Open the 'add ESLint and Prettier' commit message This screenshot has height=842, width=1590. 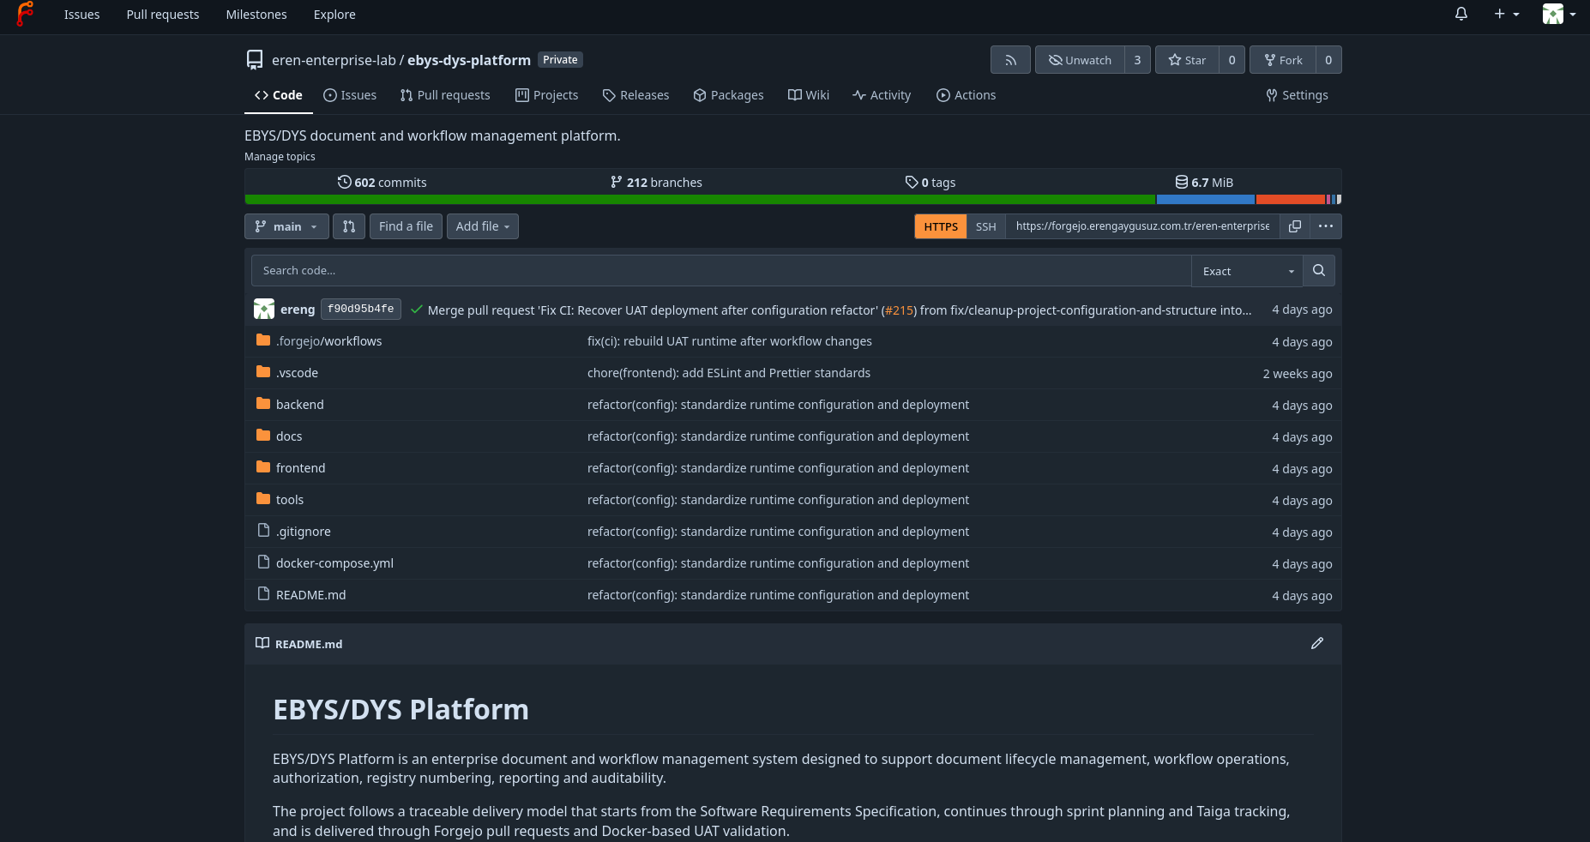click(x=729, y=373)
